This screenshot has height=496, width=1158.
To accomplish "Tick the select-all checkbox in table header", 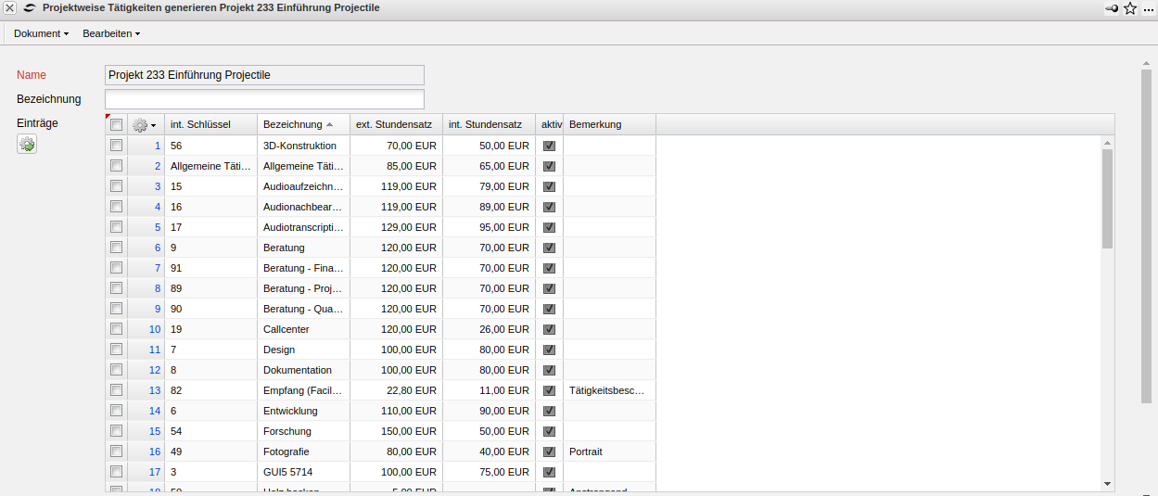I will click(x=116, y=125).
